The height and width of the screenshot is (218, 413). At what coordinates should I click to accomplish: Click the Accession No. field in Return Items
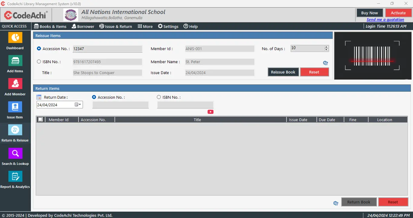[x=120, y=105]
